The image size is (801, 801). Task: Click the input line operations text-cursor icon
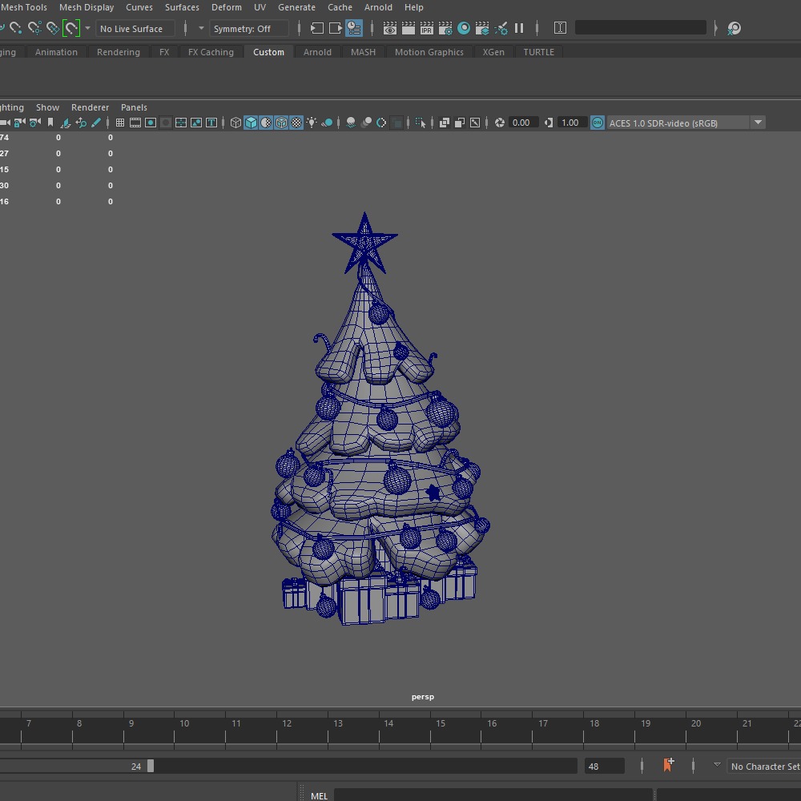click(561, 27)
